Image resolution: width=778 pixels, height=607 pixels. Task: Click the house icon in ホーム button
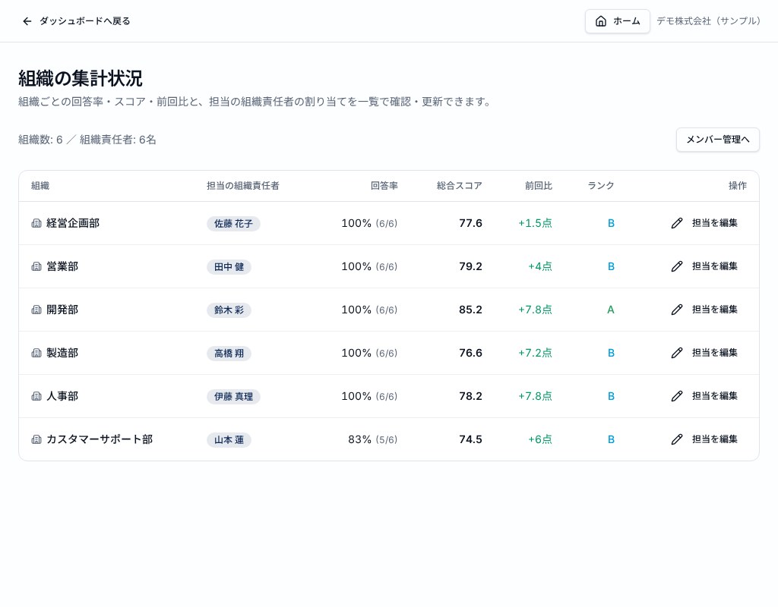click(x=601, y=21)
